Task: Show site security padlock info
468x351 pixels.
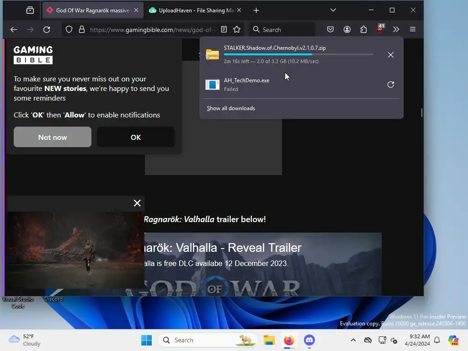Action: pyautogui.click(x=81, y=30)
